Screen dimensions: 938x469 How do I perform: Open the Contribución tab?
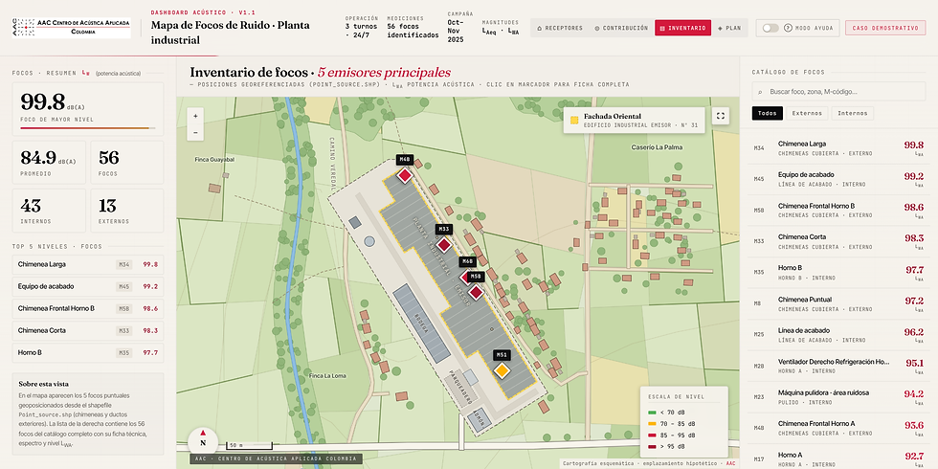point(621,28)
